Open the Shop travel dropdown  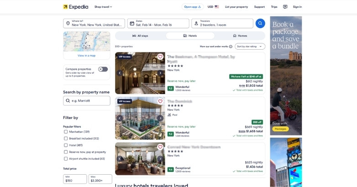point(103,7)
